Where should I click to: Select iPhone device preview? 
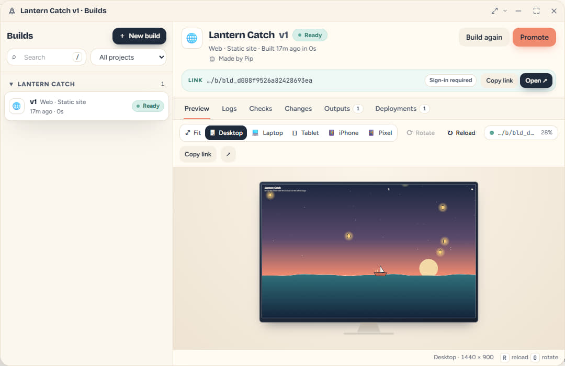pos(344,133)
